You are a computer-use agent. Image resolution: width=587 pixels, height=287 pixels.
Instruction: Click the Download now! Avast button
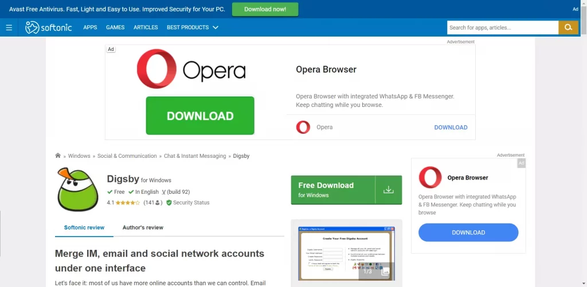pyautogui.click(x=265, y=9)
